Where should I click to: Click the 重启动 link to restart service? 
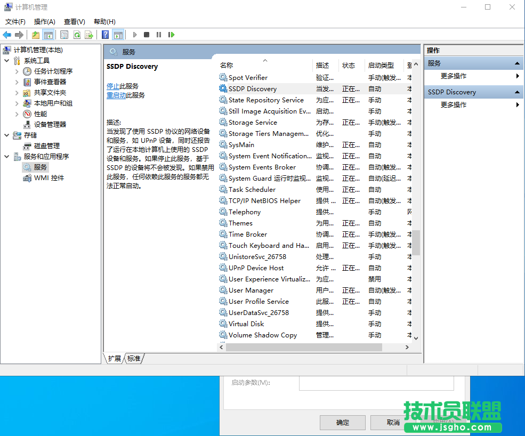(116, 95)
